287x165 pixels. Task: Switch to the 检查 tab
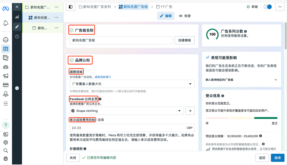pos(185,16)
